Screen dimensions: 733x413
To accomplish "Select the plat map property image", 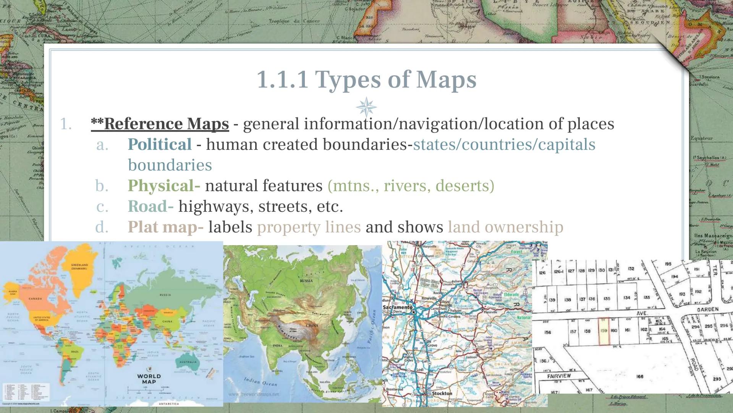I will pos(632,327).
